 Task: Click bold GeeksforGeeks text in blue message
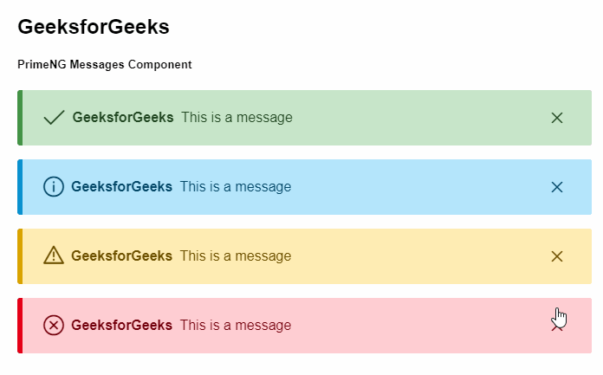[121, 186]
